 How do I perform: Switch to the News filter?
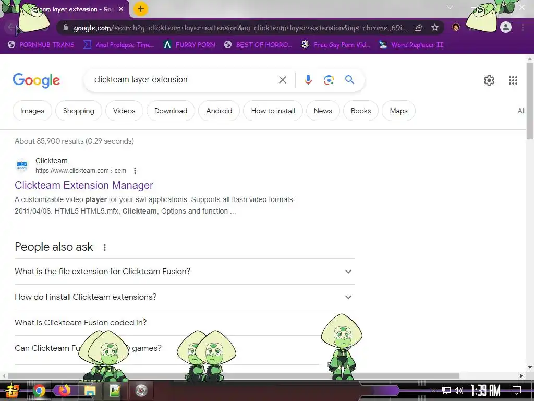click(x=323, y=111)
